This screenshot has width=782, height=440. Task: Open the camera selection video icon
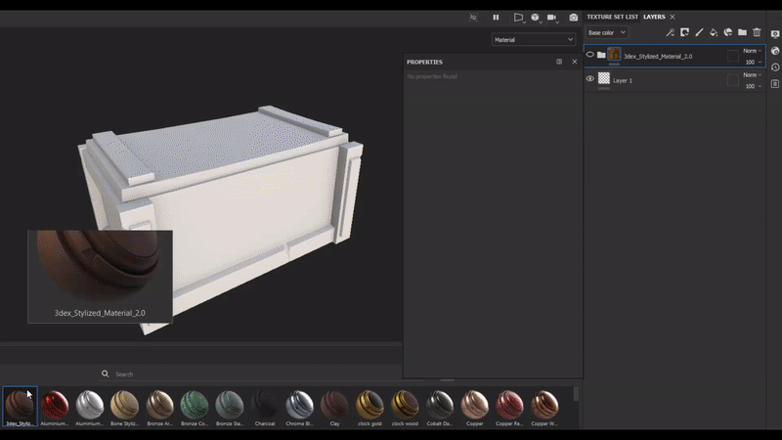coord(551,18)
